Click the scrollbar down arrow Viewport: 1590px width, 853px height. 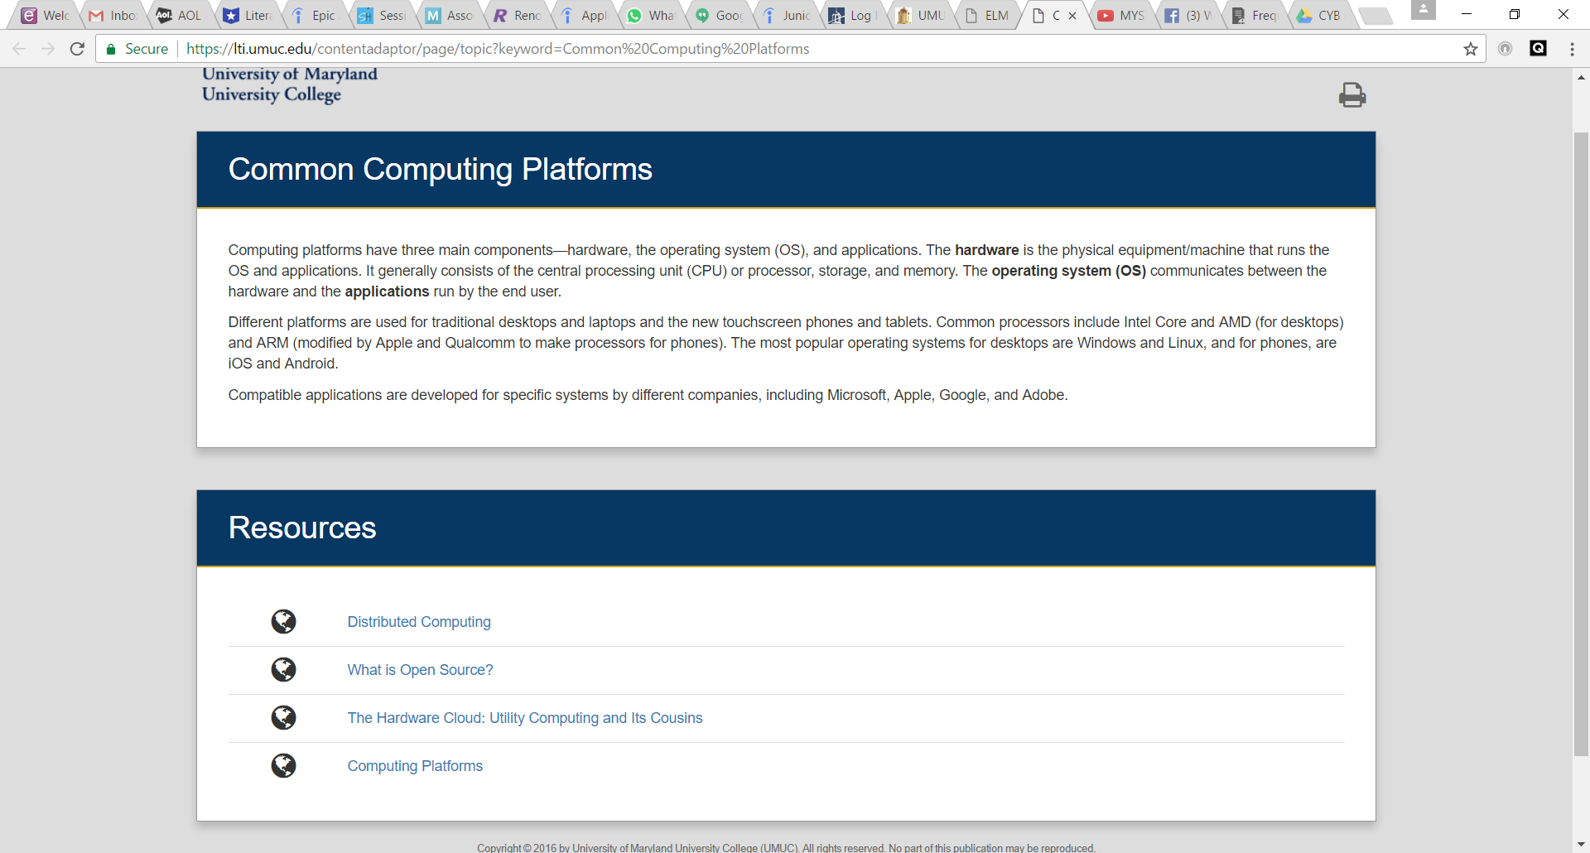(x=1581, y=844)
